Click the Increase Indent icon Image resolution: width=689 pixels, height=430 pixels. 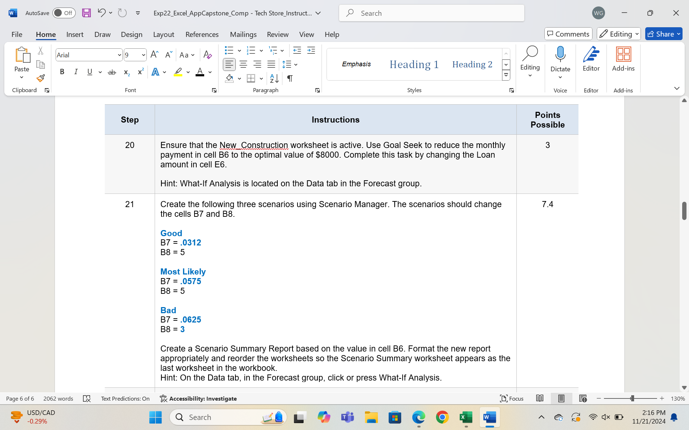coord(311,51)
